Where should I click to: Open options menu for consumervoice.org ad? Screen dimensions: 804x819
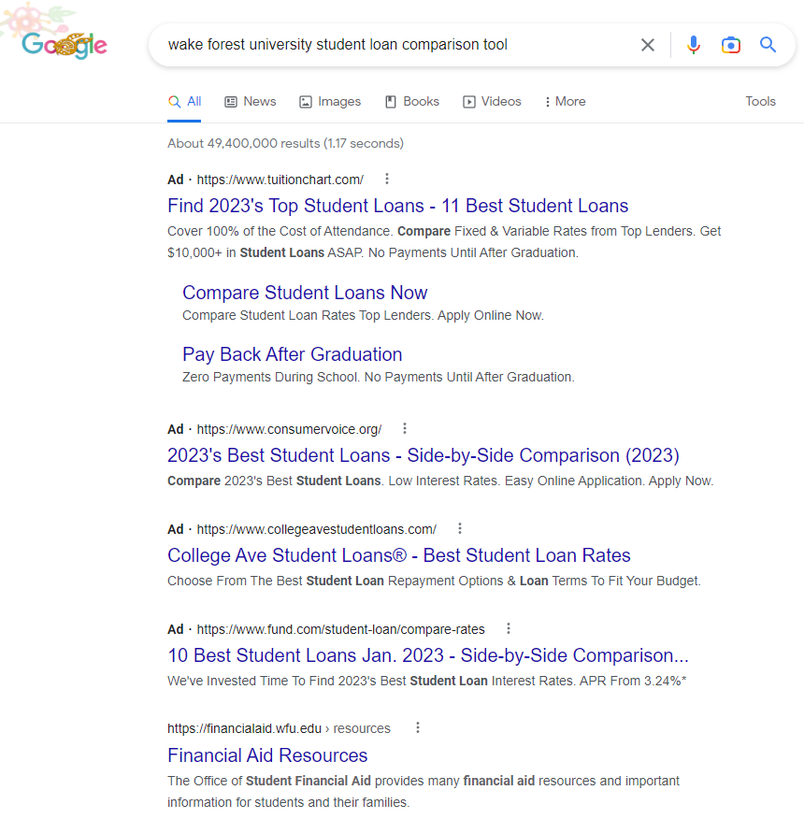(405, 429)
